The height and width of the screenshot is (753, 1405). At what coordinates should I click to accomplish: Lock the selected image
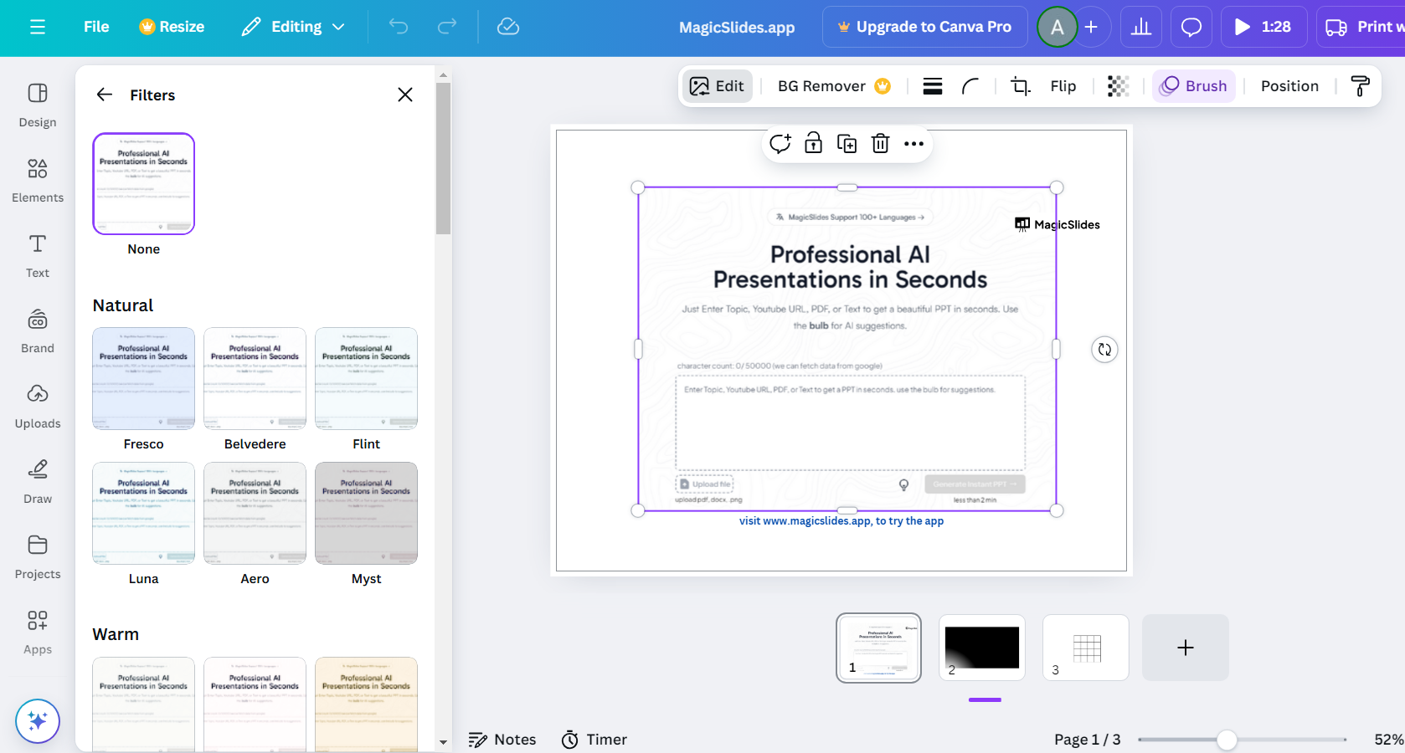tap(814, 144)
